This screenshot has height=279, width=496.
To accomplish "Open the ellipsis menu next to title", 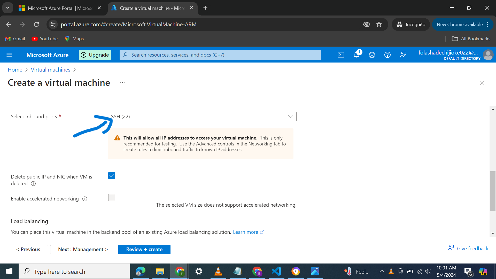I will click(x=122, y=83).
